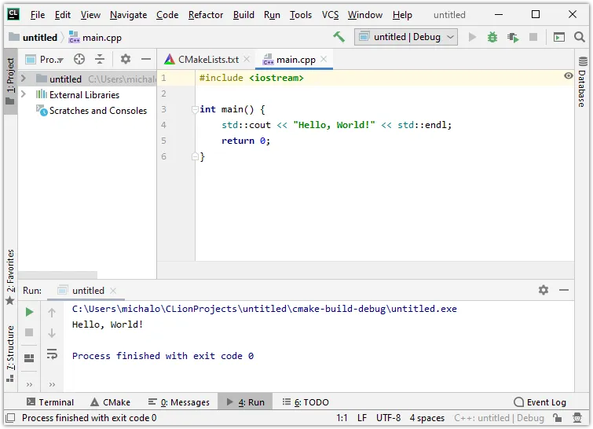
Task: Click the Stop button in main toolbar
Action: pos(533,37)
